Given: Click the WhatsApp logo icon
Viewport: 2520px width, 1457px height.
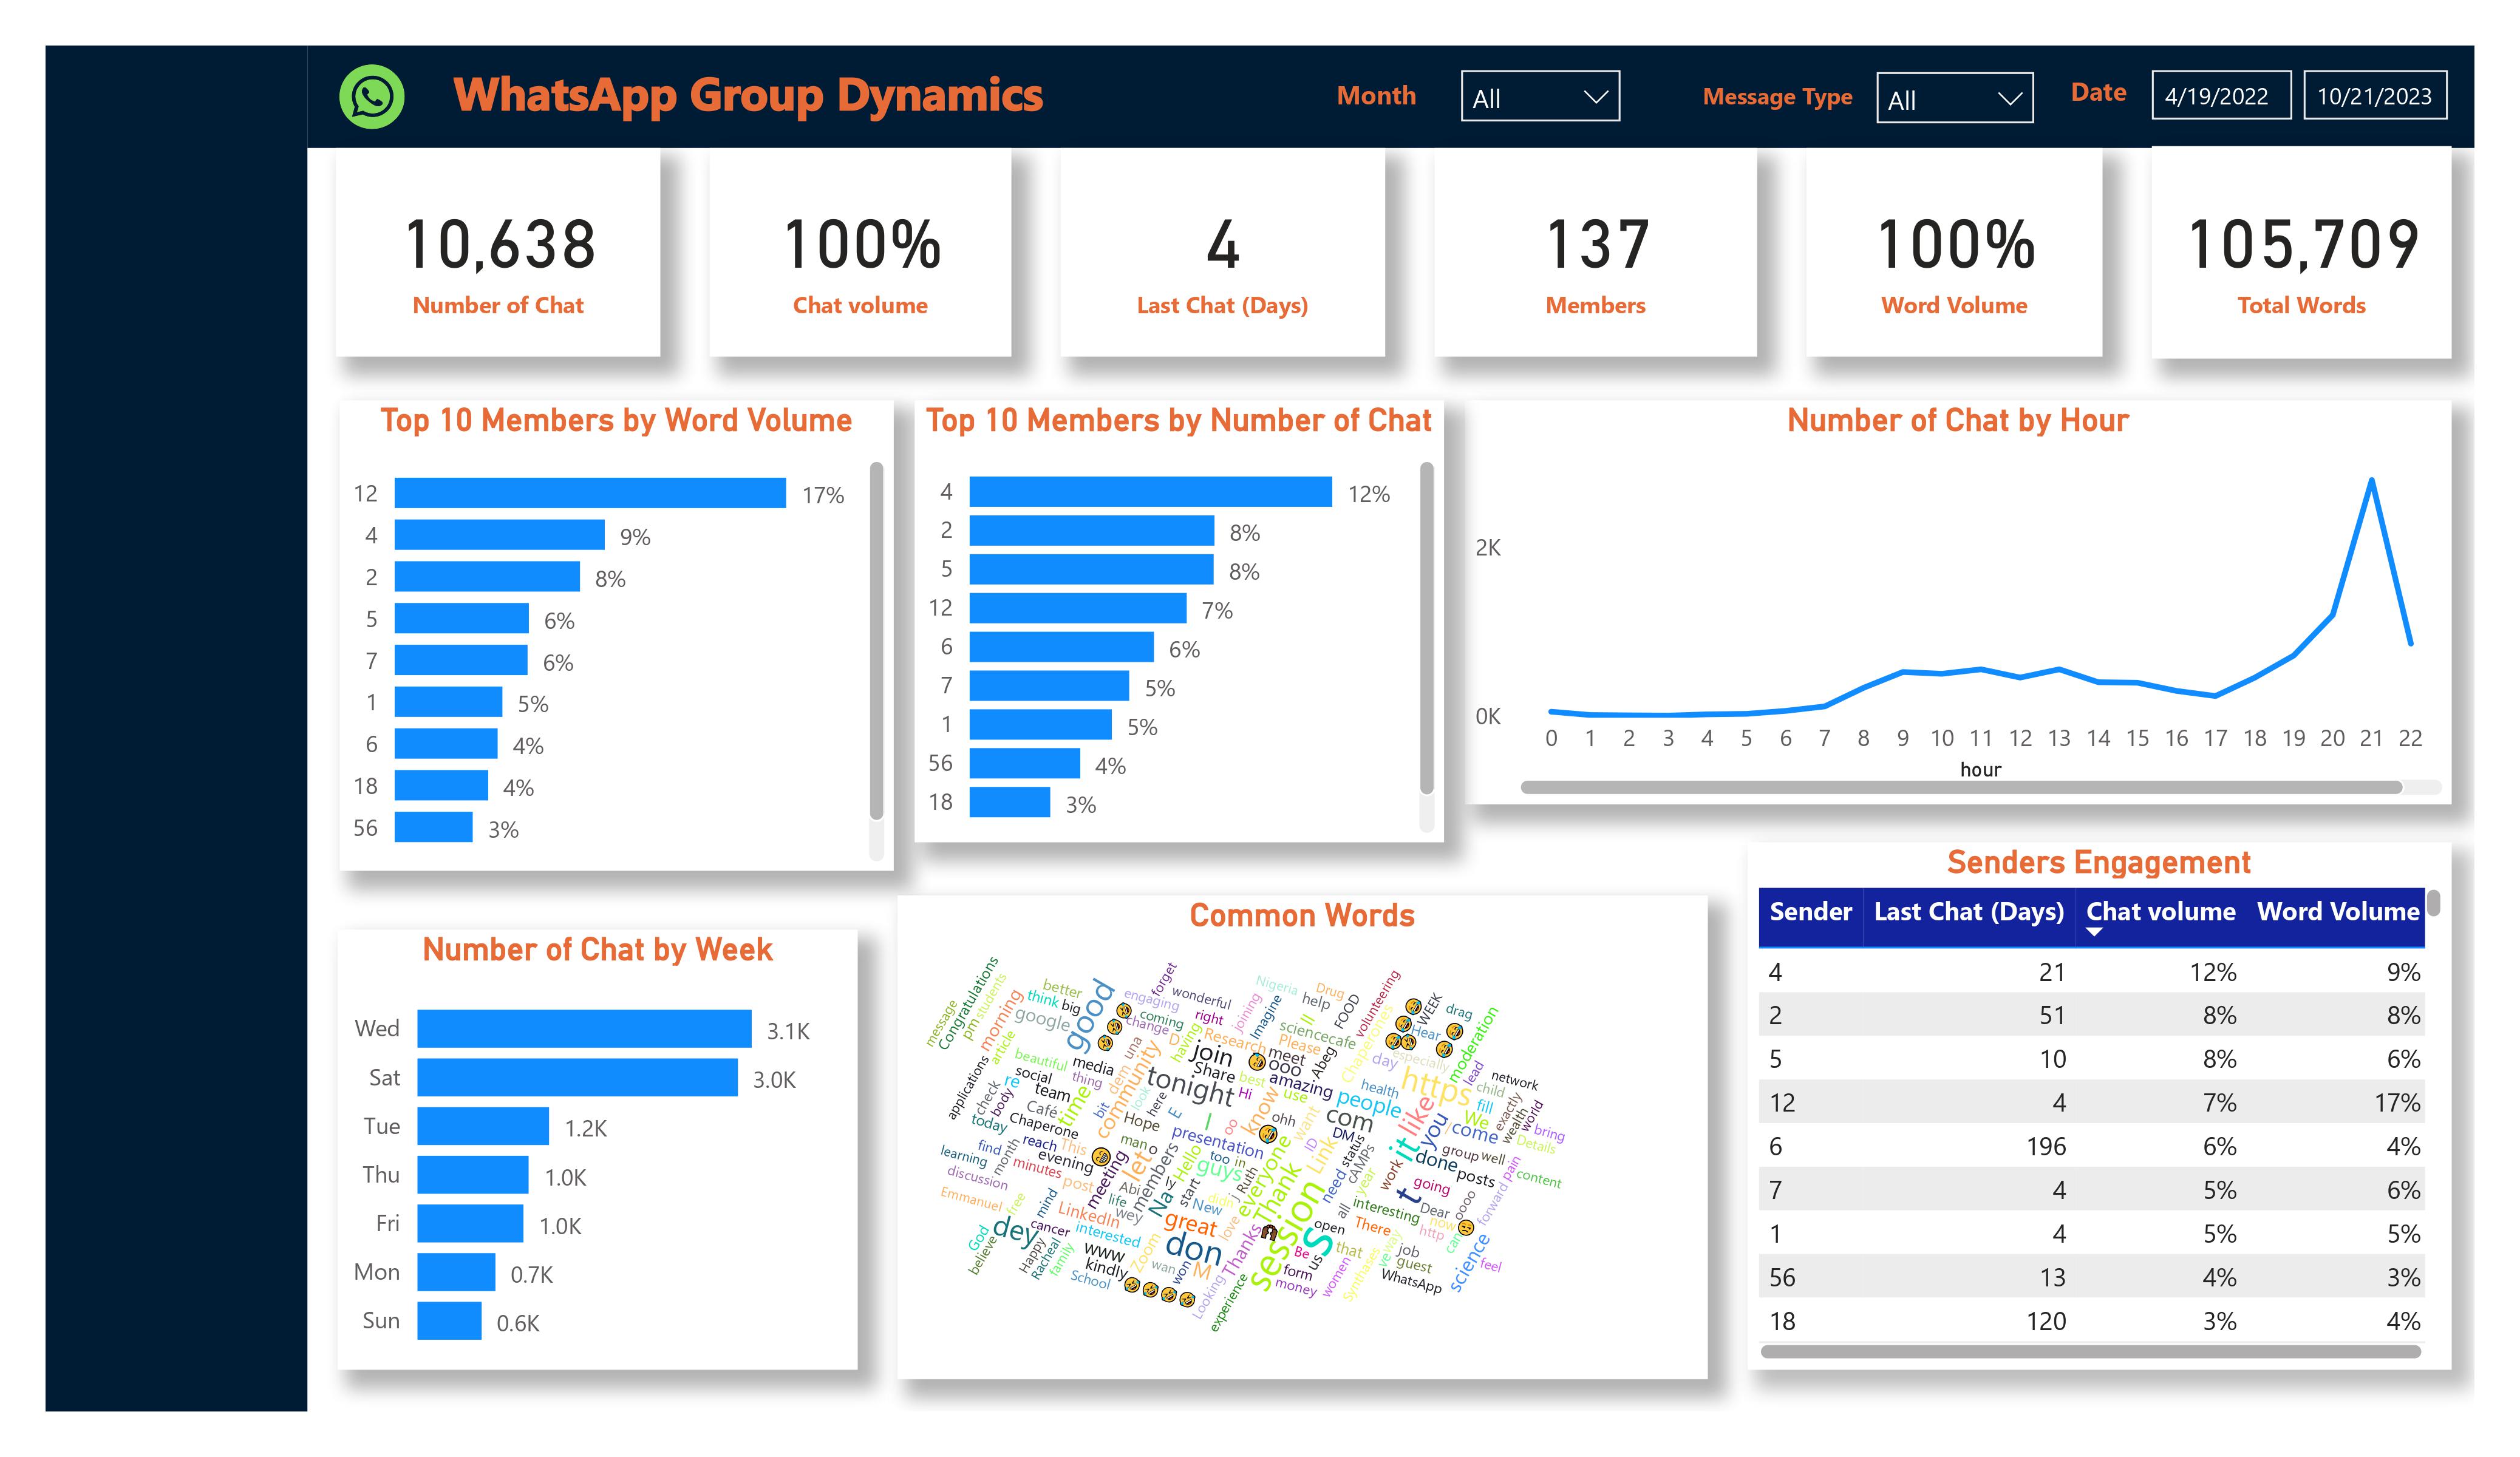Looking at the screenshot, I should (x=372, y=97).
